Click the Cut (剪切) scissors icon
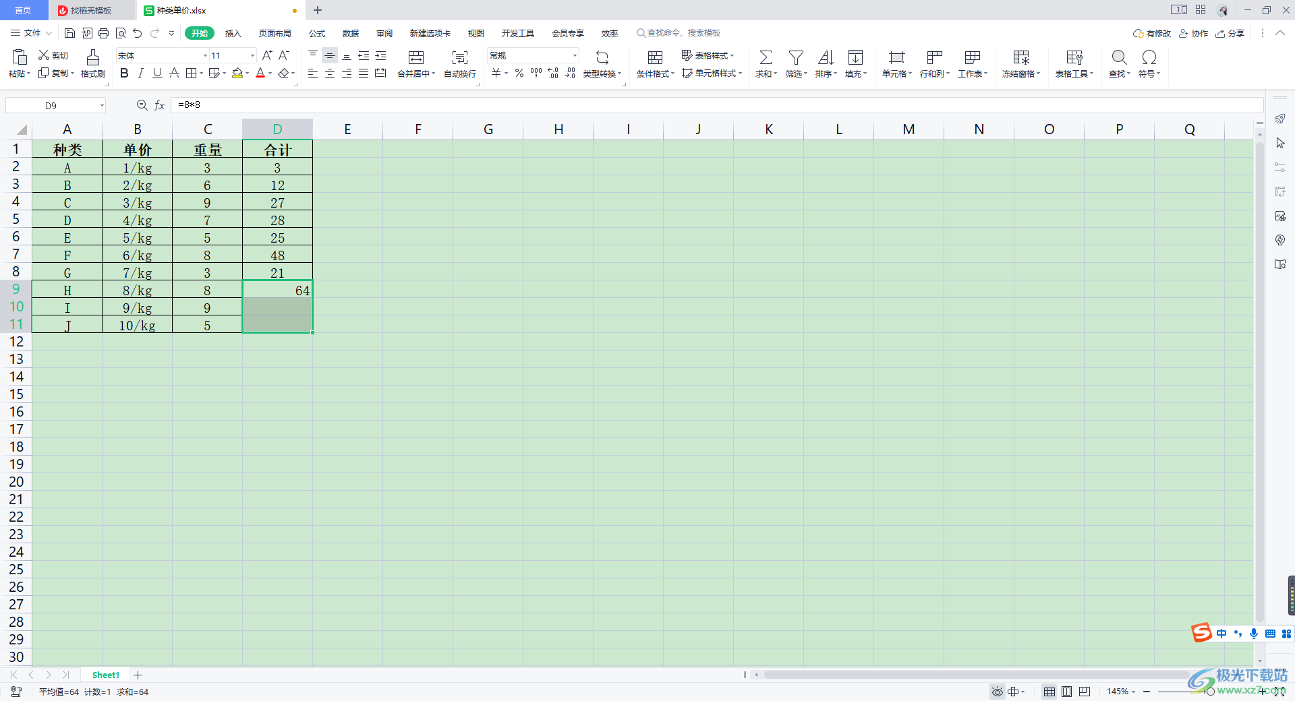The image size is (1295, 701). point(44,55)
